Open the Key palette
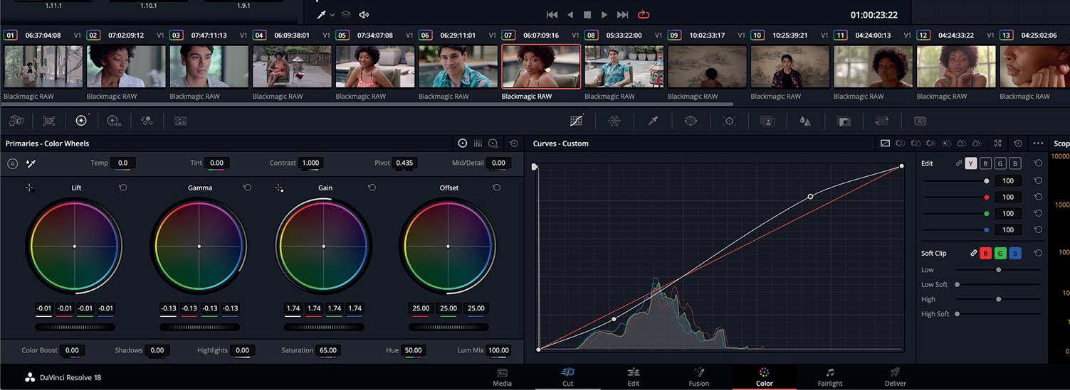The height and width of the screenshot is (390, 1070). point(844,121)
